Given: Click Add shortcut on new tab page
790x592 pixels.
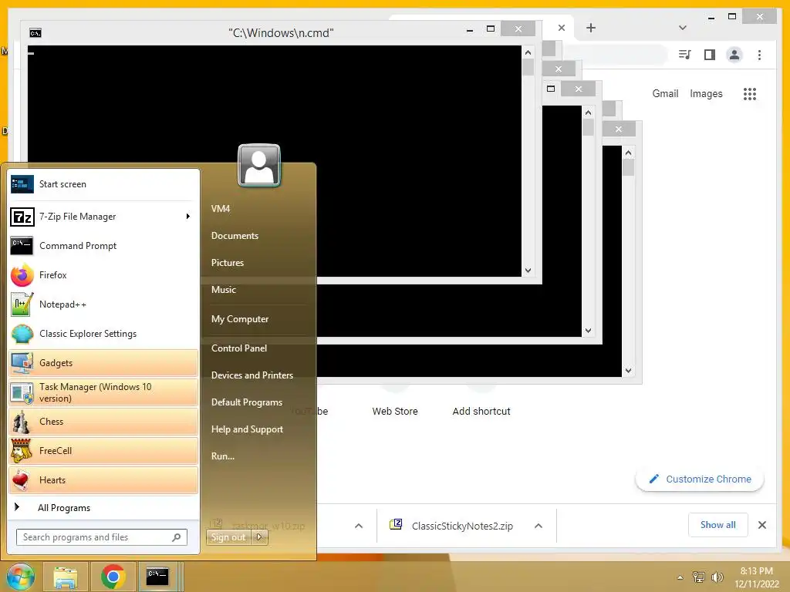Looking at the screenshot, I should pos(481,412).
